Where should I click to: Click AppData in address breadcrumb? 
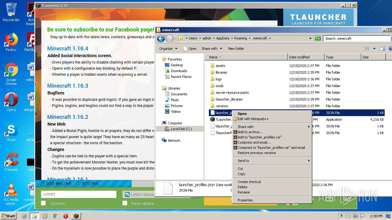[223, 38]
